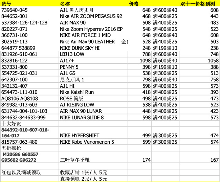Click the "Nike AIR ZOOM PEGASUS 92" cell

coord(91,16)
